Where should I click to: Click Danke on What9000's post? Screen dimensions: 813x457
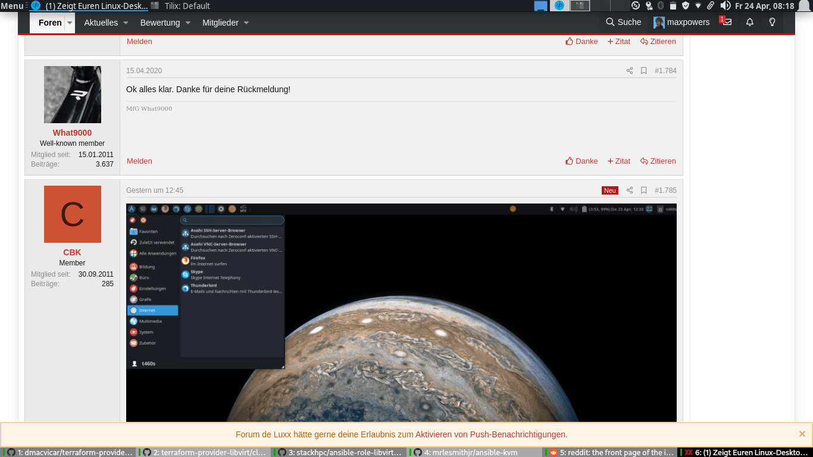pyautogui.click(x=581, y=161)
